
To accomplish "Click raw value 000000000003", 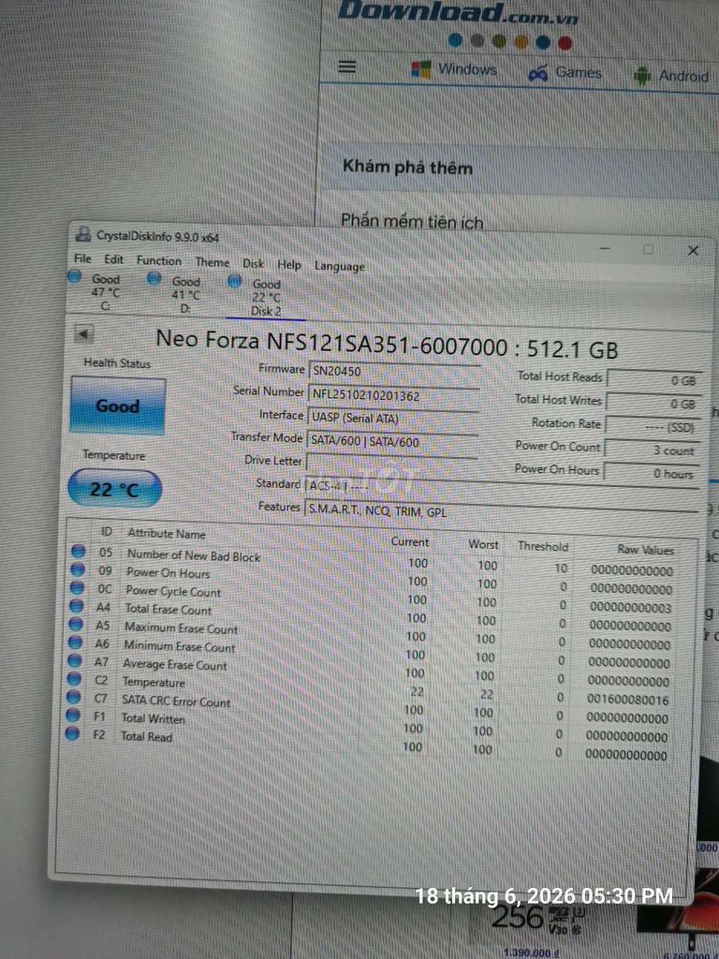I will [630, 607].
